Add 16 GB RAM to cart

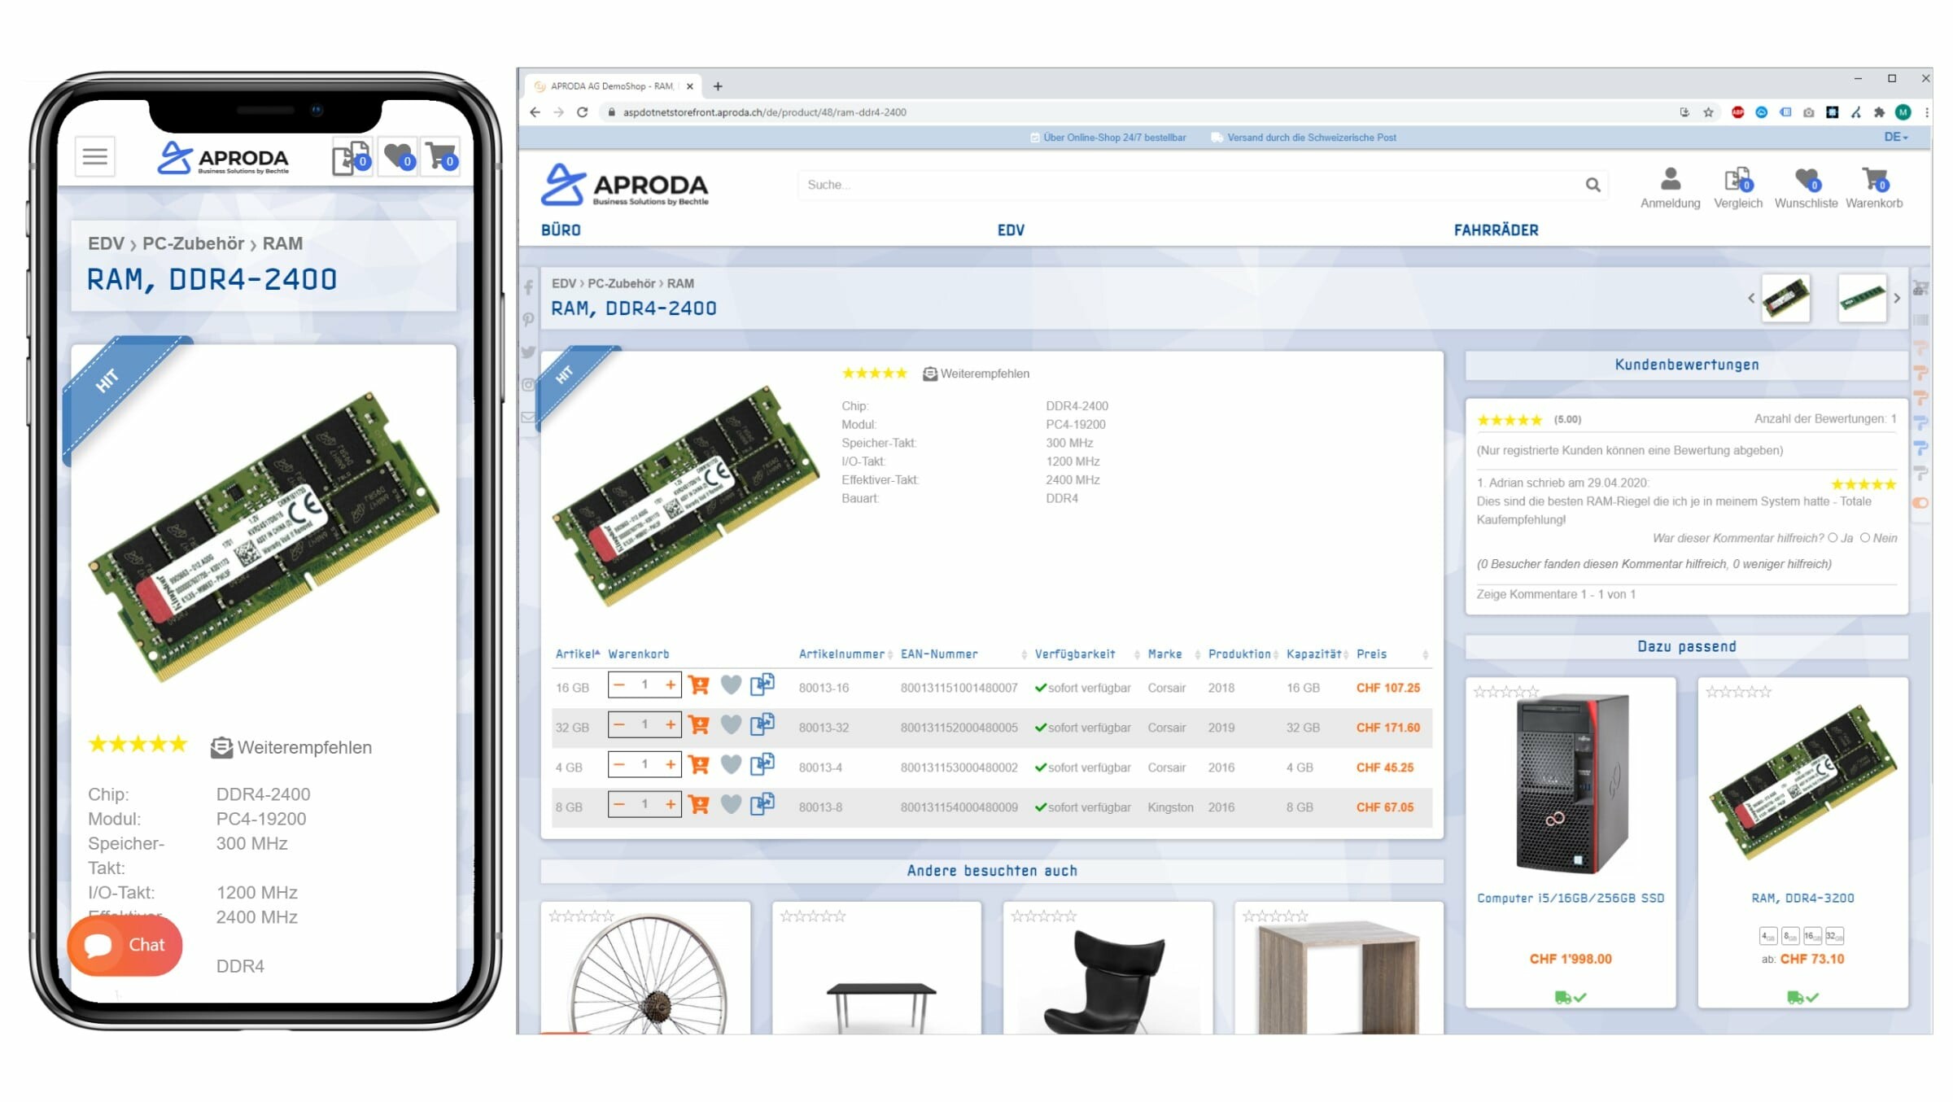(x=698, y=685)
